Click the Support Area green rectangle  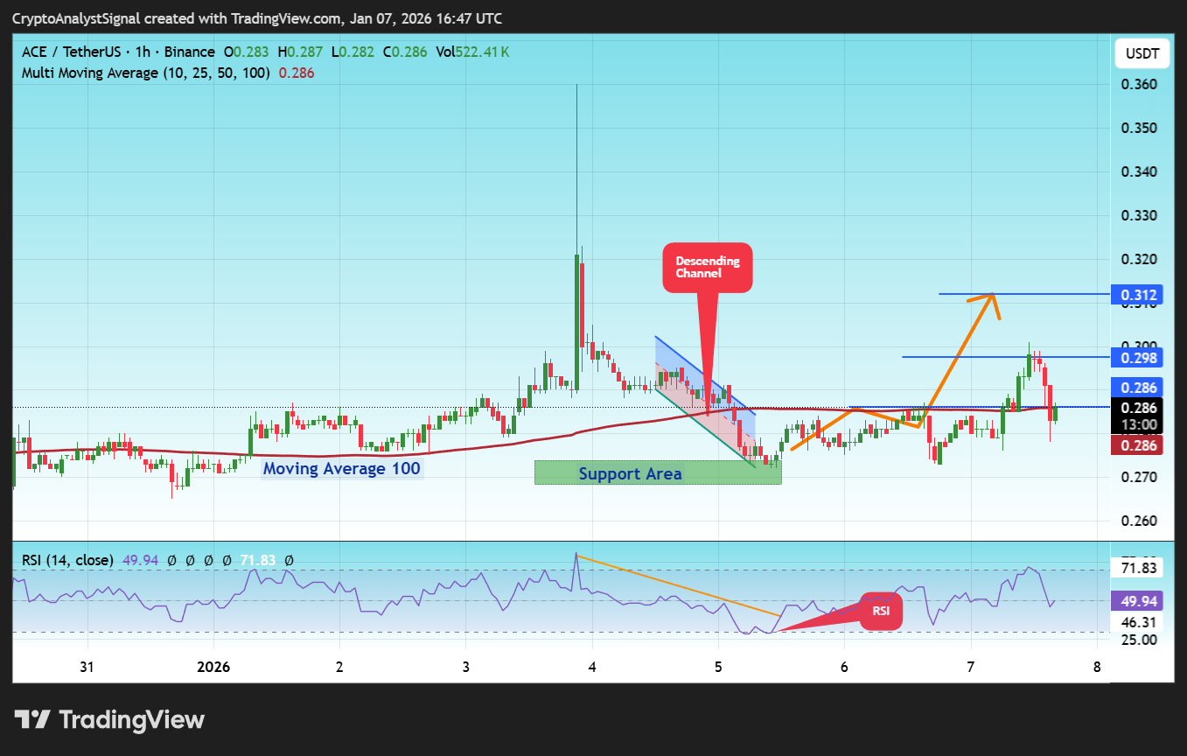point(658,472)
